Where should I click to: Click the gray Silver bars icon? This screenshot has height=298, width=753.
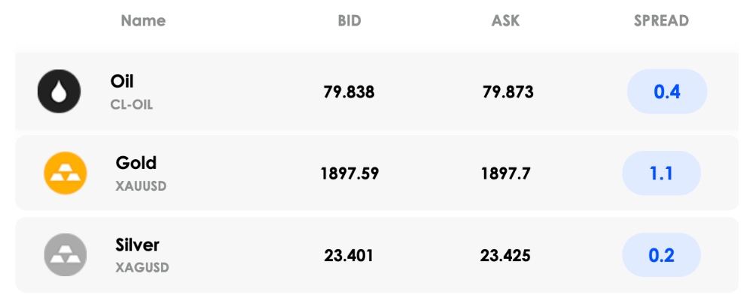coord(66,255)
